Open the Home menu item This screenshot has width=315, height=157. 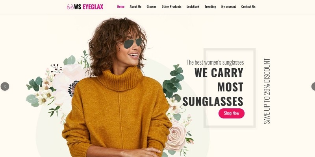[x=121, y=7]
